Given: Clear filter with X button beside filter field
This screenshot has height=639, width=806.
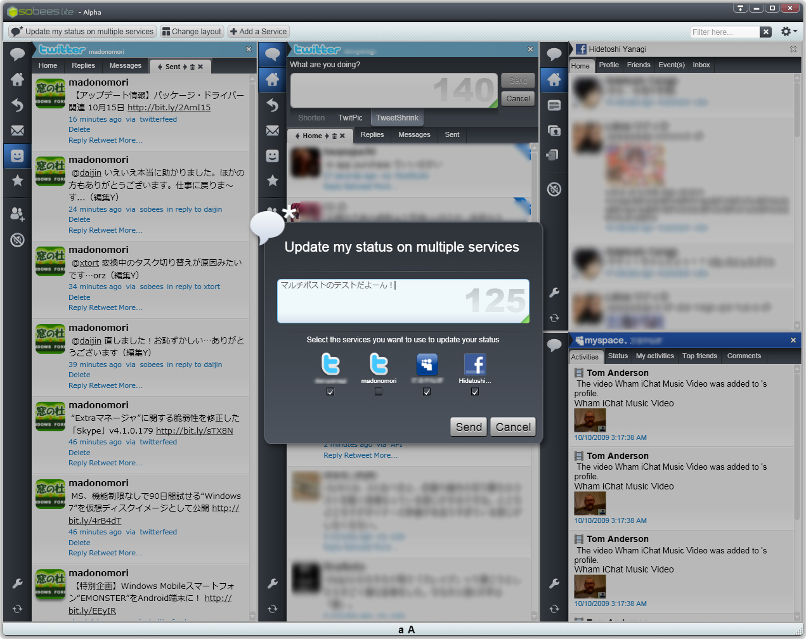Looking at the screenshot, I should pyautogui.click(x=766, y=32).
